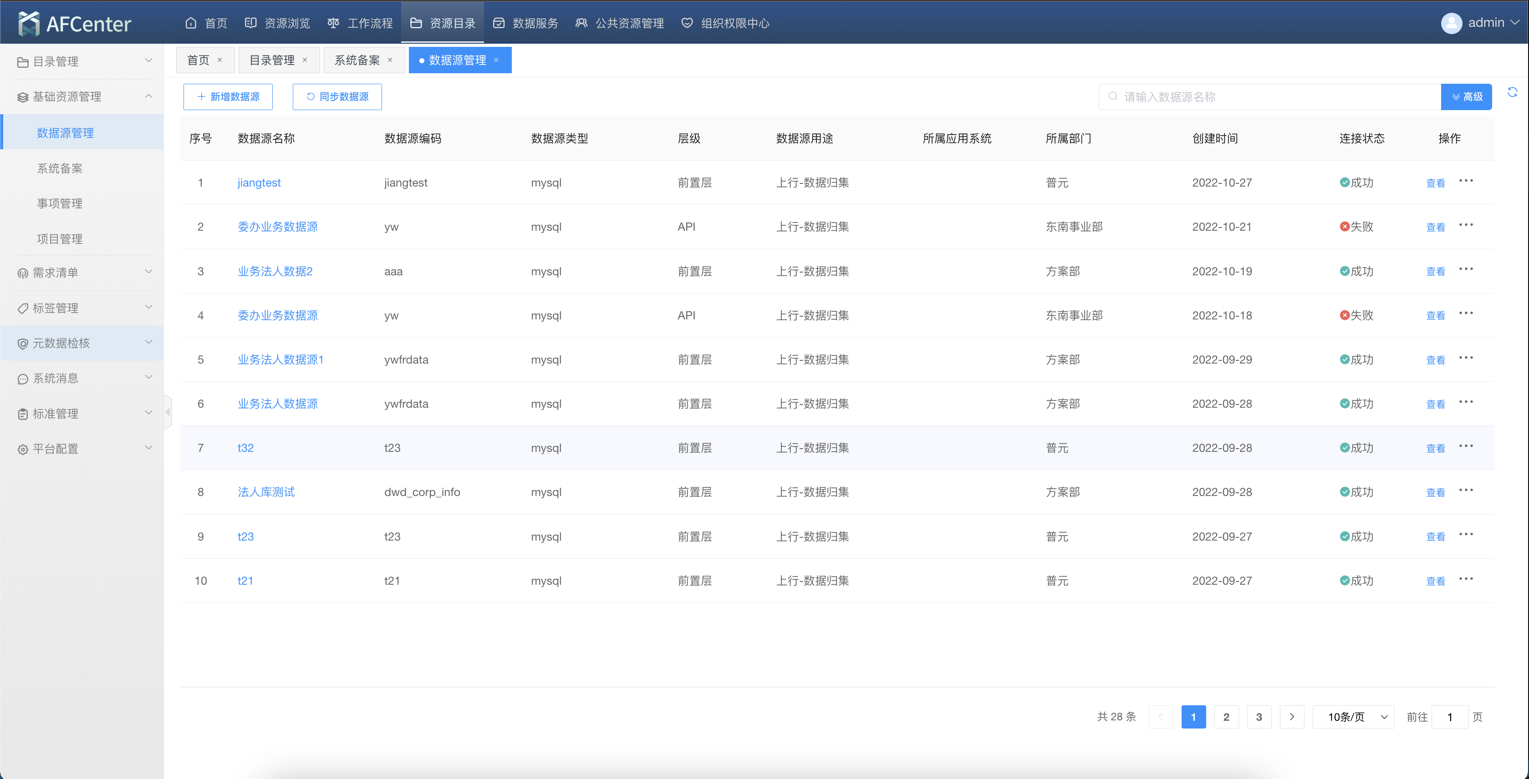Select 项目管理 in the sidebar
This screenshot has width=1529, height=779.
click(82, 239)
